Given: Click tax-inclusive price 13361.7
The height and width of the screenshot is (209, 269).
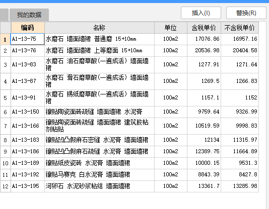Looking at the screenshot, I should [204, 186].
